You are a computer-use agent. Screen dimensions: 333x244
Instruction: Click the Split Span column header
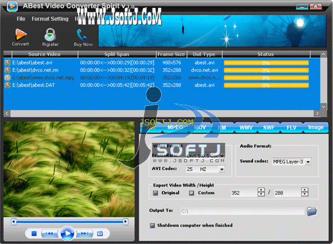tap(117, 54)
